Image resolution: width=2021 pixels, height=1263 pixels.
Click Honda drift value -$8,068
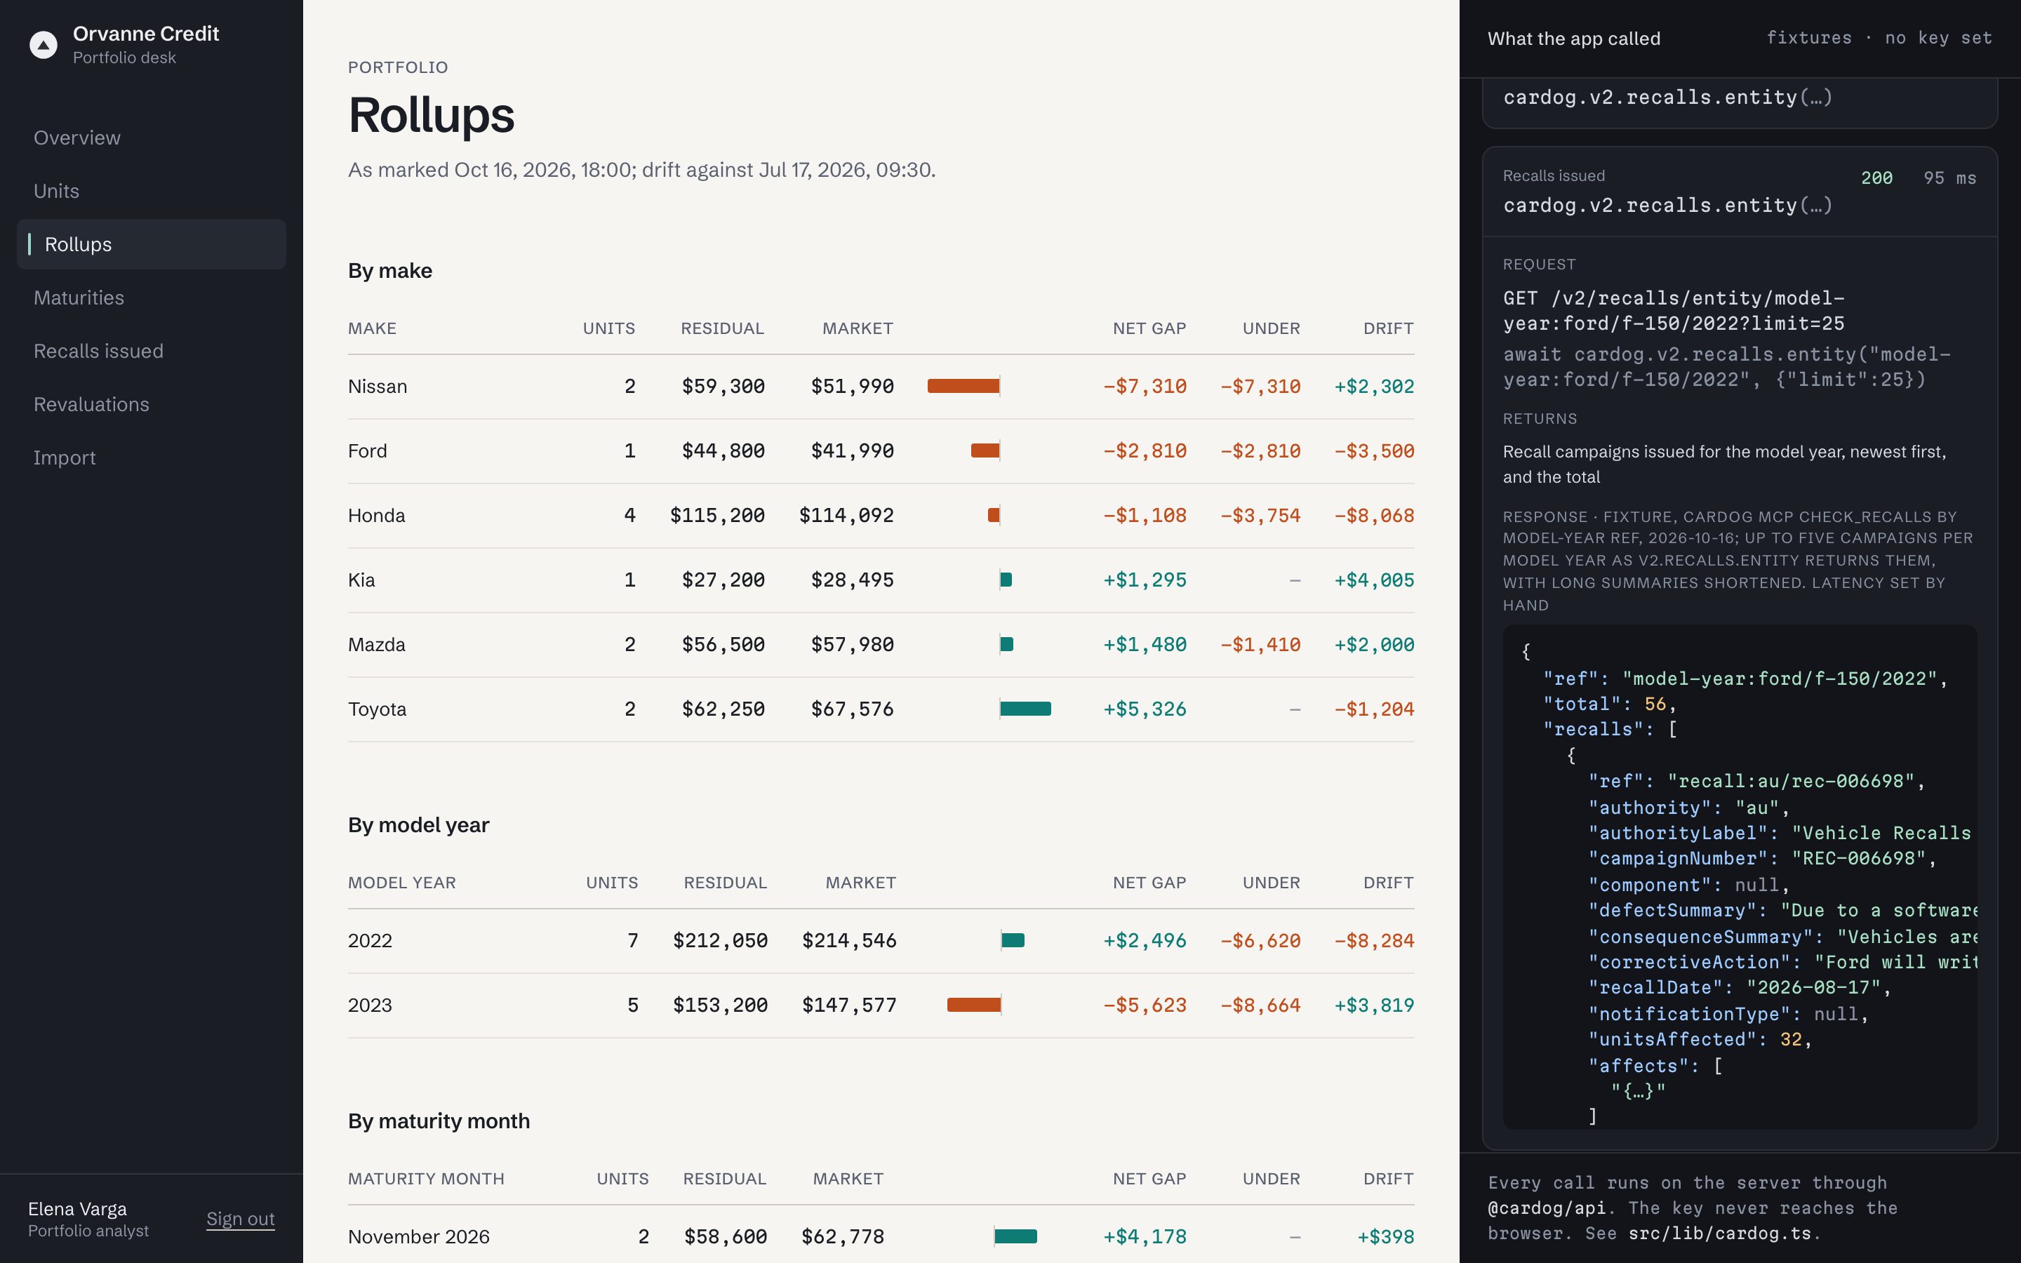pyautogui.click(x=1374, y=516)
